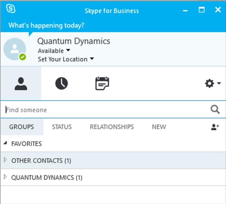Click the Find someone search box
The width and height of the screenshot is (226, 204).
point(107,110)
